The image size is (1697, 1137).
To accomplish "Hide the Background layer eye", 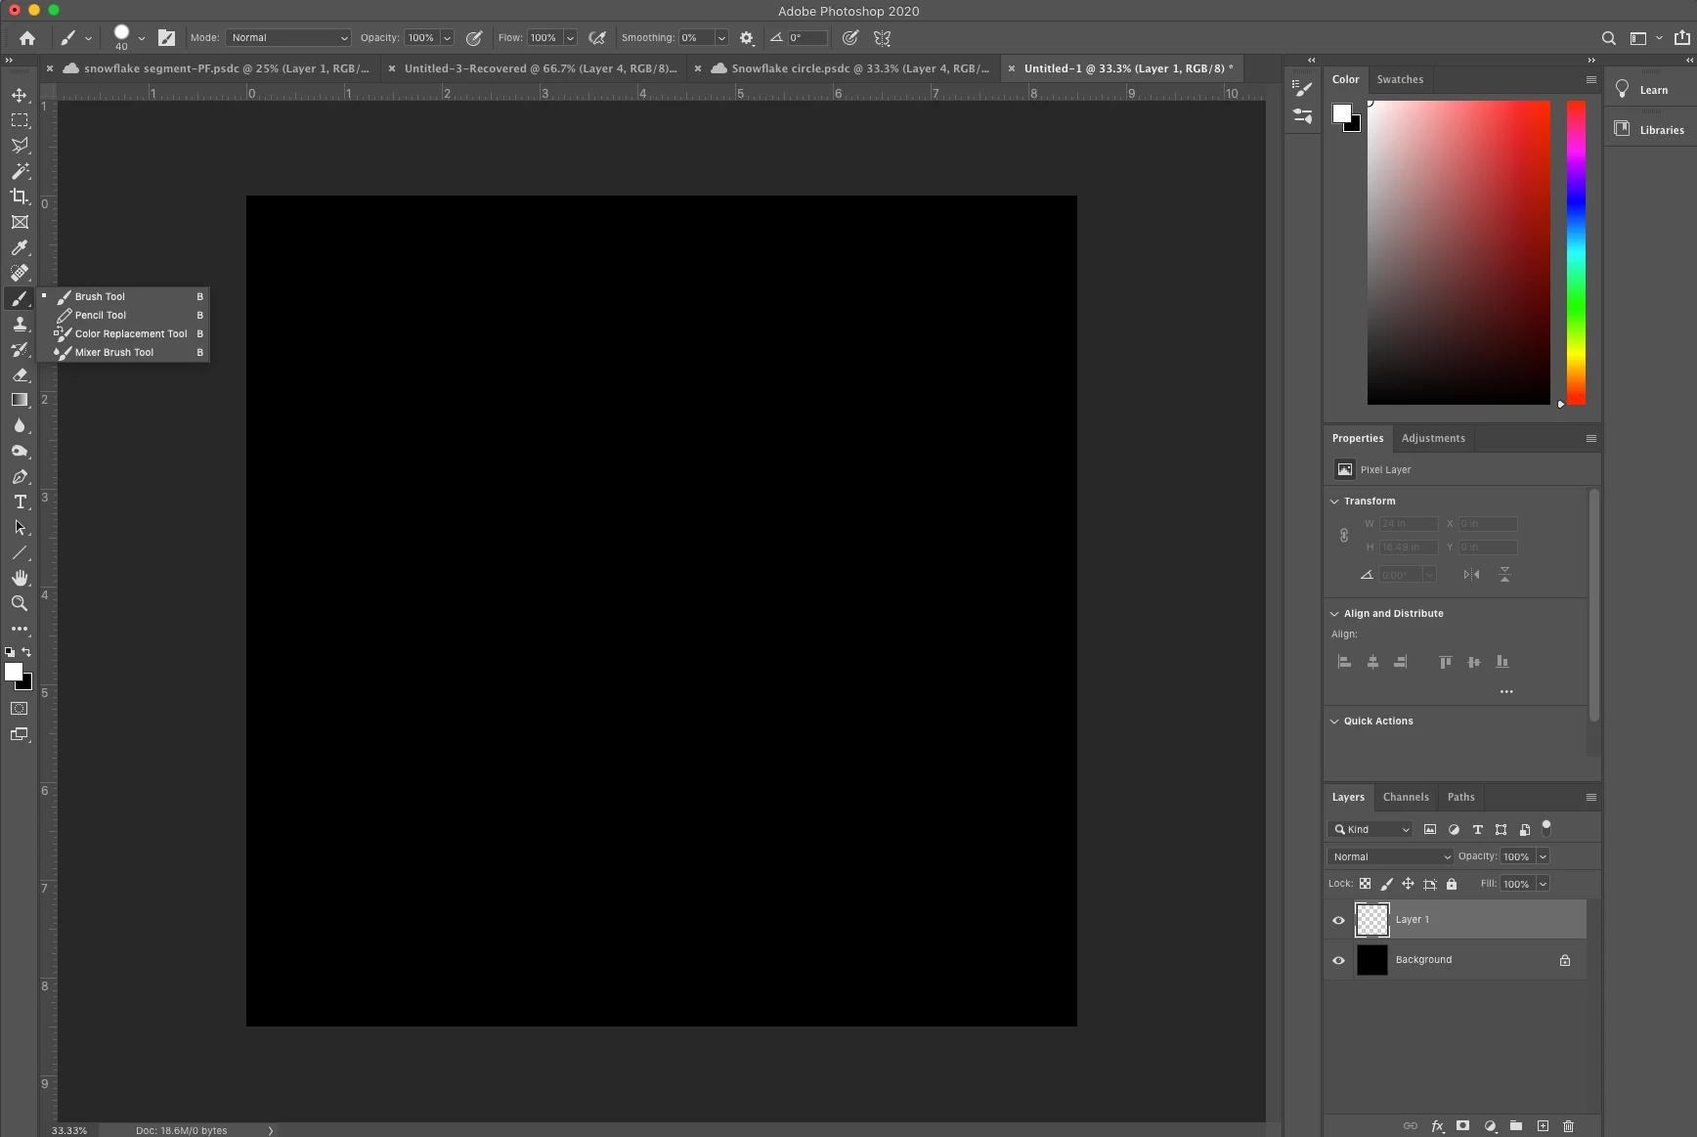I will 1338,960.
